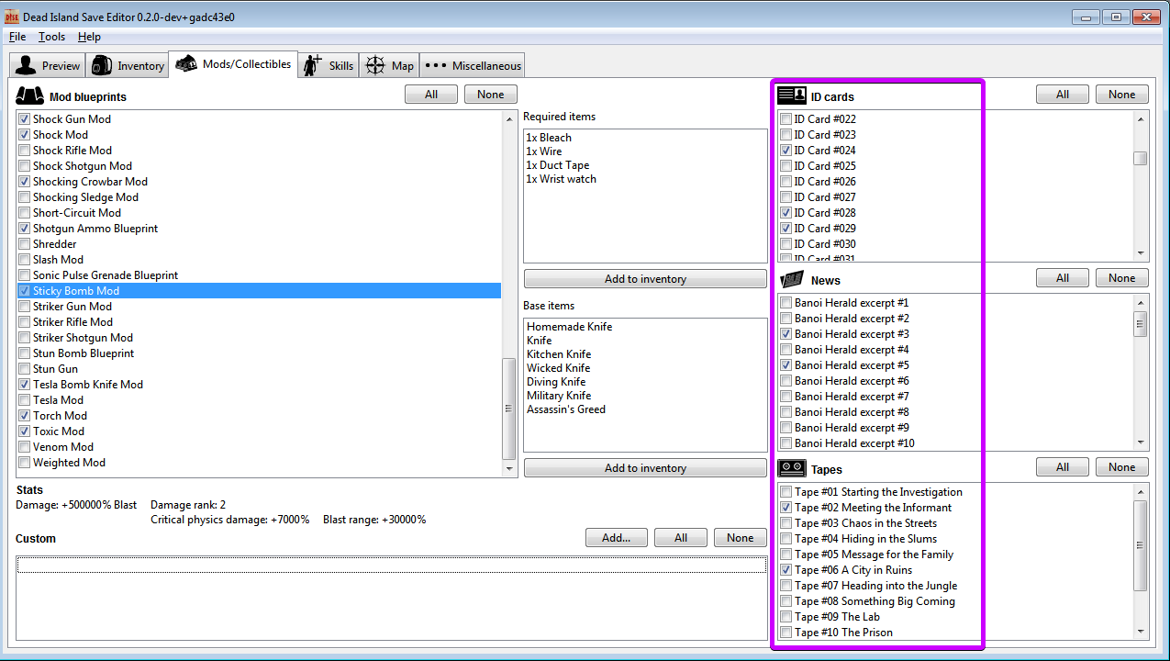Uncheck Tesla Bomb Knife Mod
The height and width of the screenshot is (661, 1170).
pos(25,385)
